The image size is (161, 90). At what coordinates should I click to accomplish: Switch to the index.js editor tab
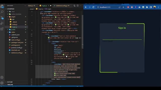point(32,6)
